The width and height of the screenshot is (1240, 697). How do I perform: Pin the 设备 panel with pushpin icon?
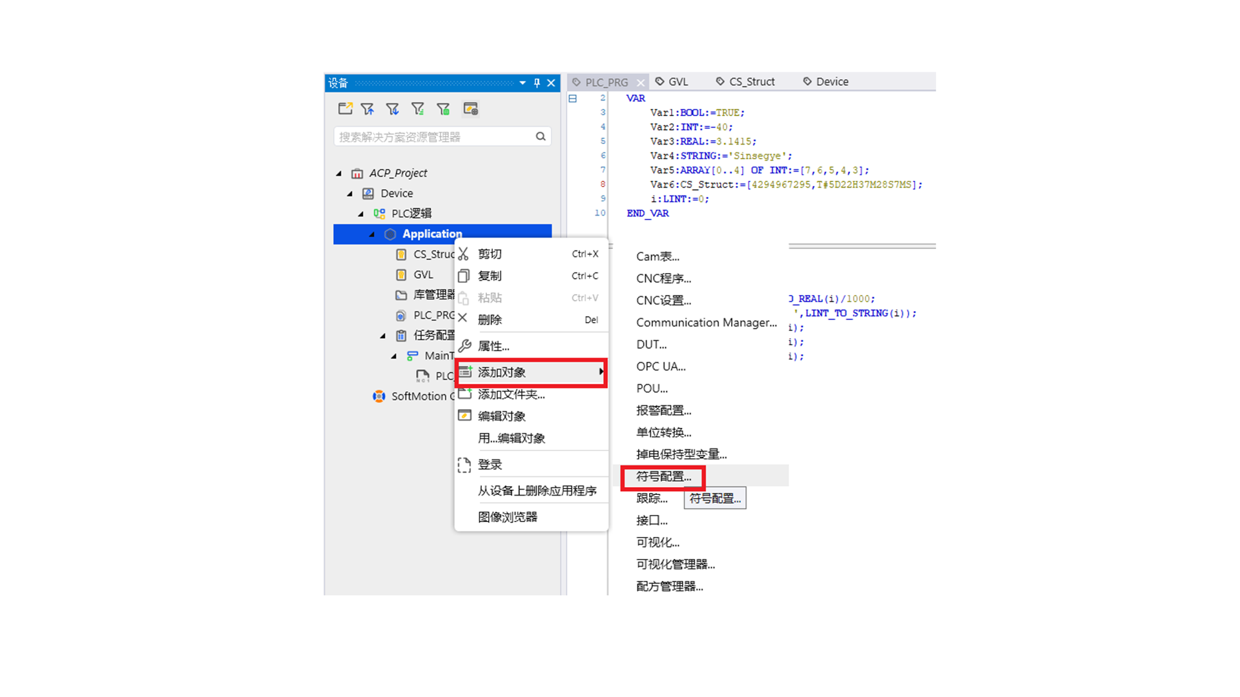pyautogui.click(x=537, y=83)
